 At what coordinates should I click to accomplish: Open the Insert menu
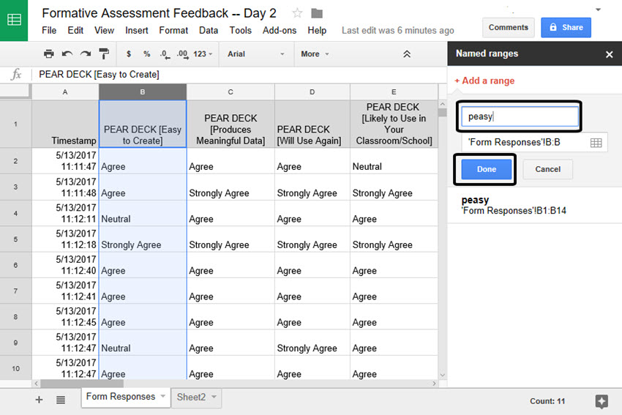point(136,31)
